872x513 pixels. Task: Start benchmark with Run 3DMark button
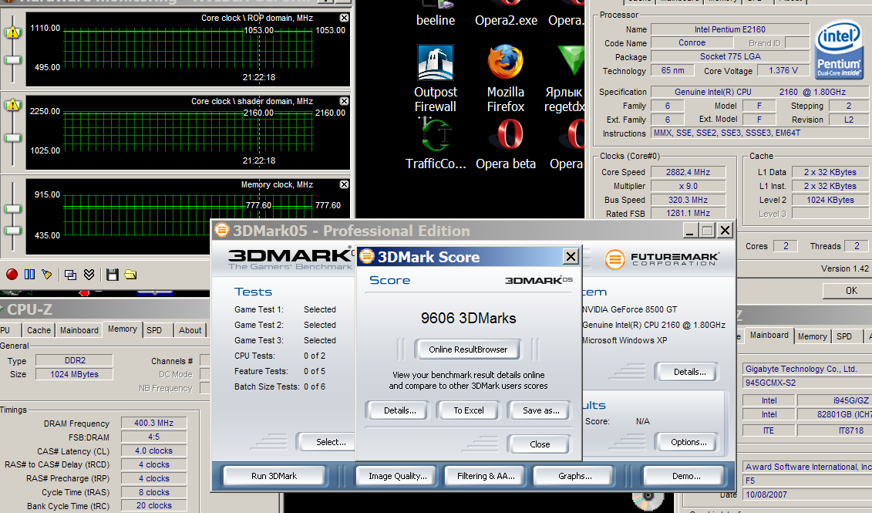pos(274,476)
